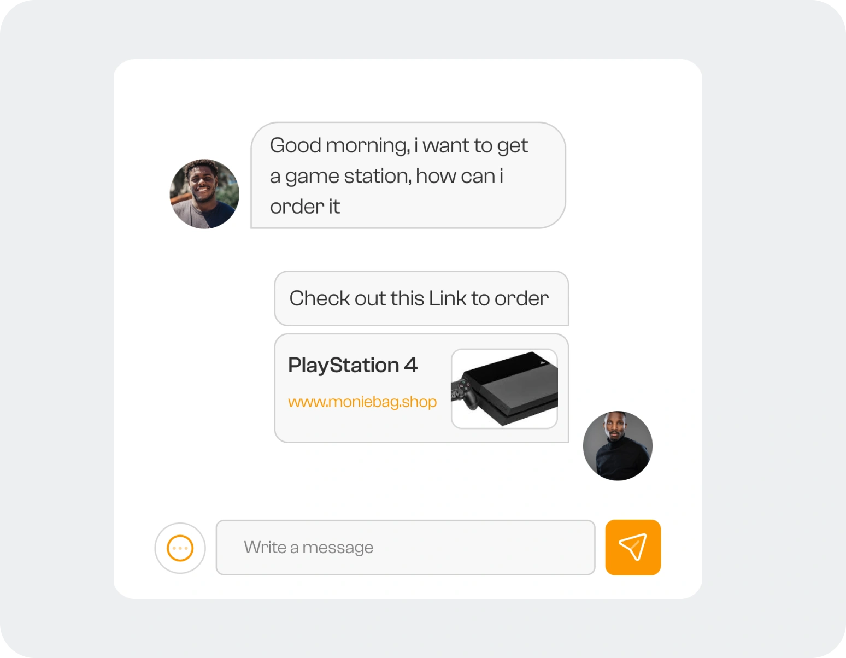The image size is (846, 658).
Task: Click the circular button left of message field
Action: (180, 548)
